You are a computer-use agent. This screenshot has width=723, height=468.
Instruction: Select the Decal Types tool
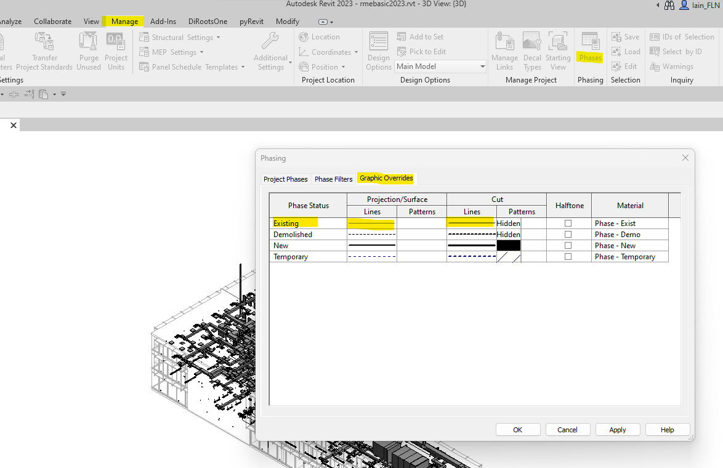[x=531, y=49]
